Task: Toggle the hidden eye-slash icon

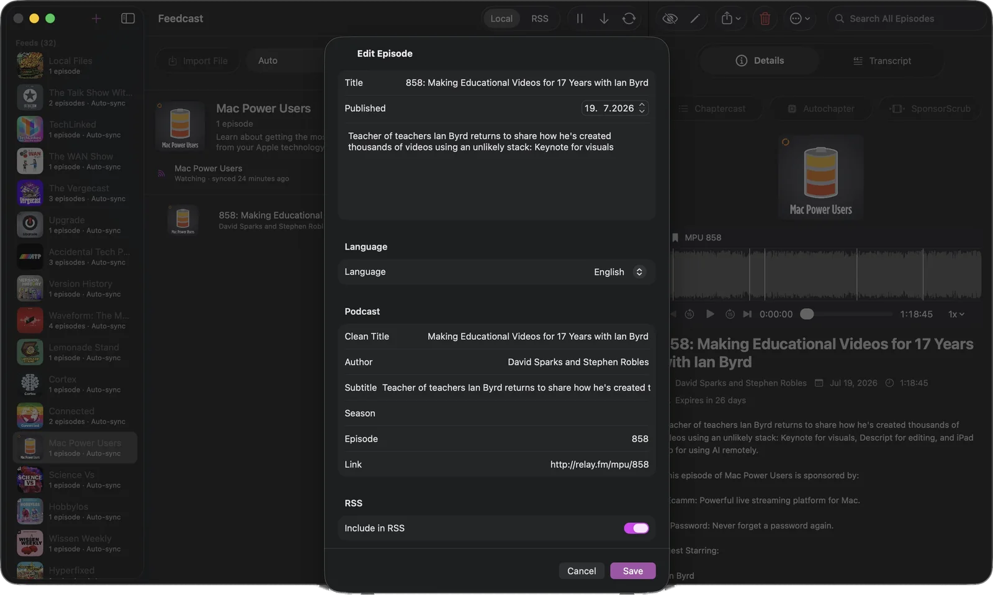Action: [x=670, y=19]
